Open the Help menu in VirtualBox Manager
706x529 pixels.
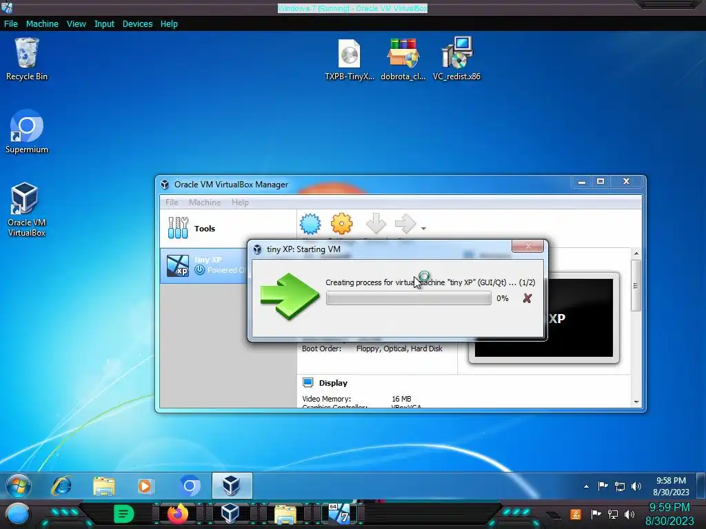240,203
